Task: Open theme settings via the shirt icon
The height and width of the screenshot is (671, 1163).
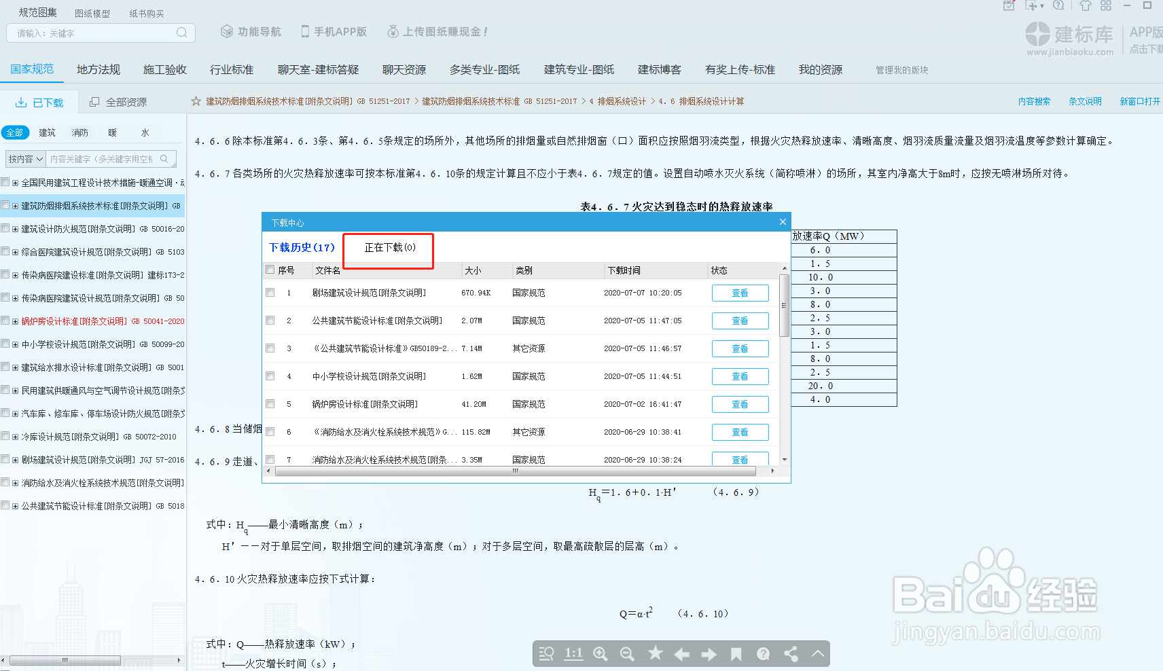Action: [x=1086, y=5]
